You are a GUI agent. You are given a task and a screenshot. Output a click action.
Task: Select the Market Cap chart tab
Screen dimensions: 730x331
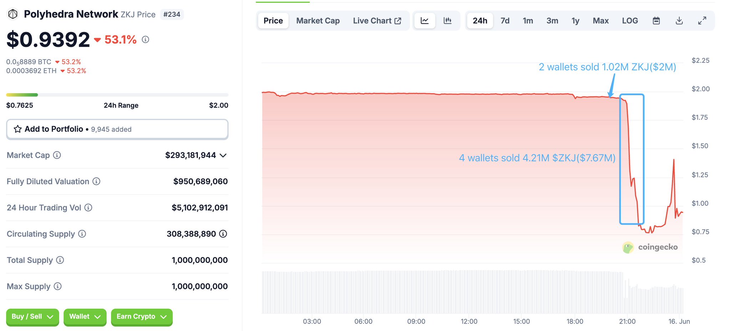318,21
